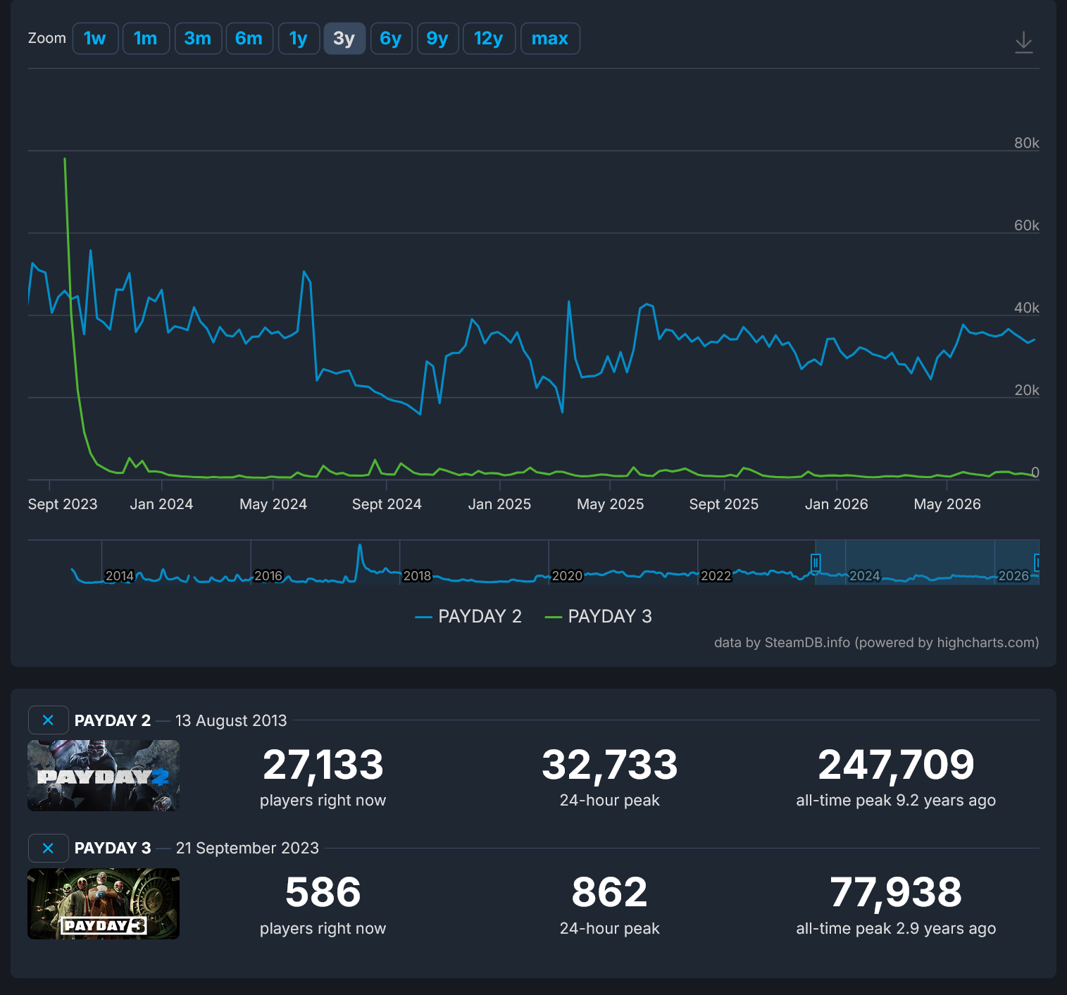This screenshot has width=1067, height=995.
Task: Click 'all-time peak 2.9 years ago' caption
Action: 896,929
